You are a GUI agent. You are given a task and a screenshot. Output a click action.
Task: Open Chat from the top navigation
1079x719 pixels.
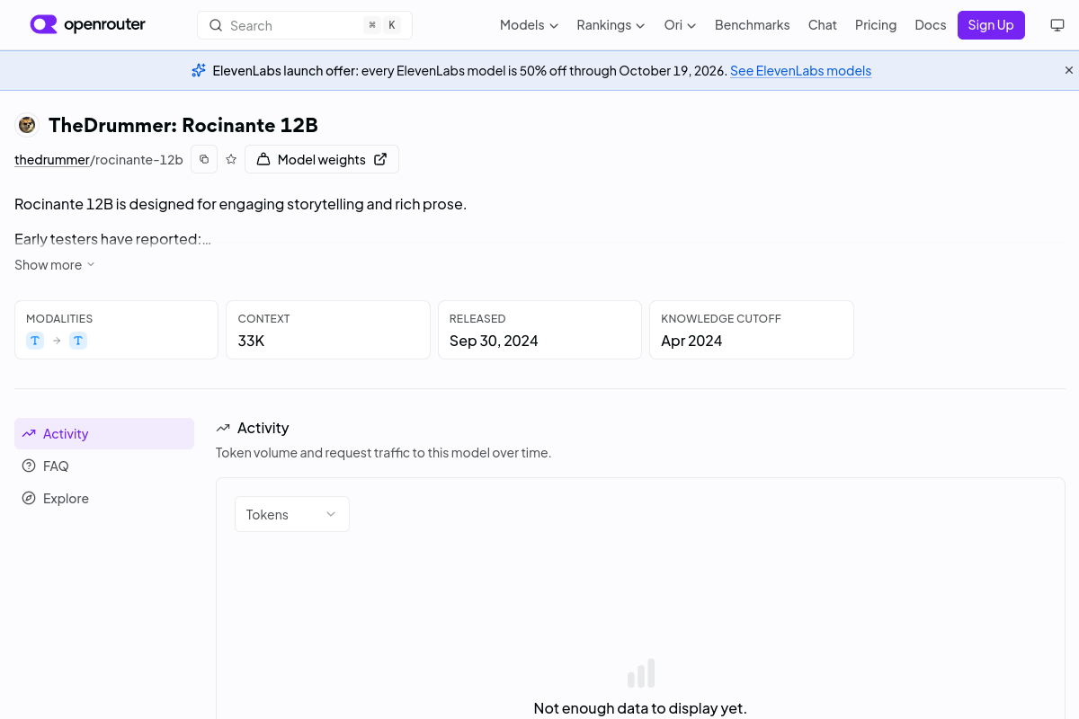[x=822, y=25]
